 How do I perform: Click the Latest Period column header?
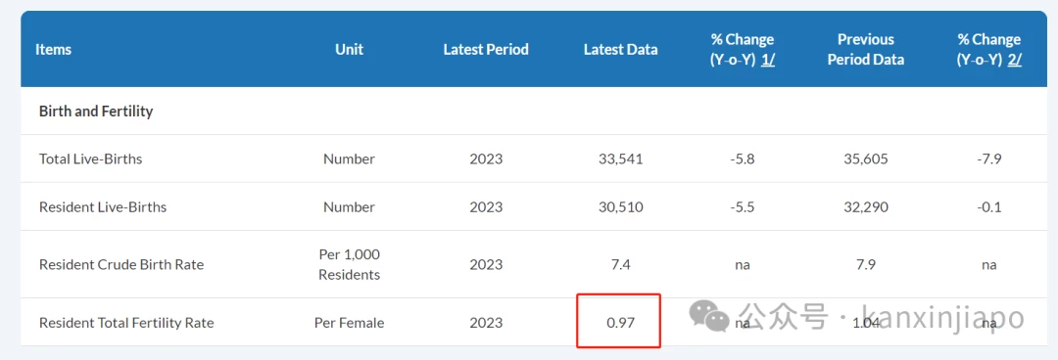pos(486,49)
